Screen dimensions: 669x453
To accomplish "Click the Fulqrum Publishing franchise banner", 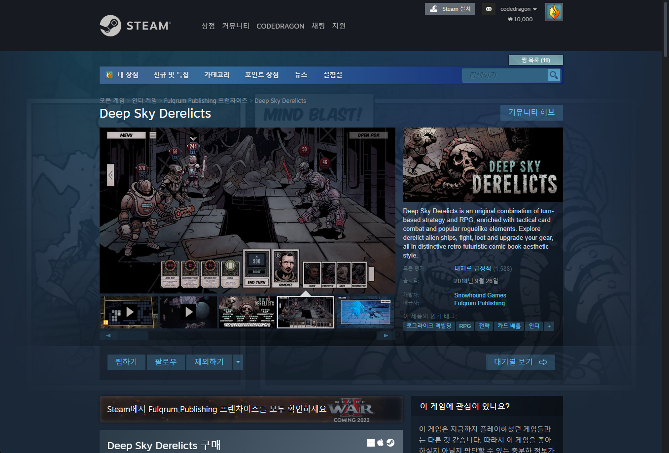I will (251, 409).
